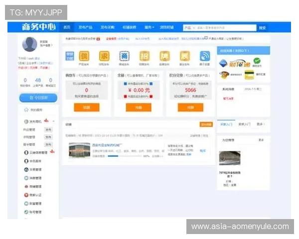Click the house icon in sidebar
Screen dimensions: 299x239
[26, 110]
